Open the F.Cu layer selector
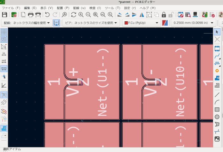The image size is (223, 152). (x=142, y=23)
